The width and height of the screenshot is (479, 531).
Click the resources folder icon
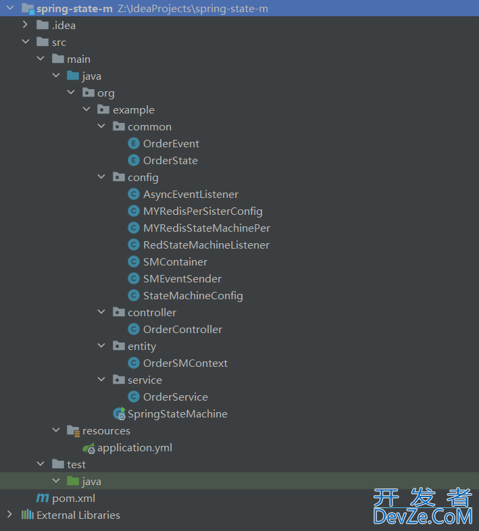(73, 431)
